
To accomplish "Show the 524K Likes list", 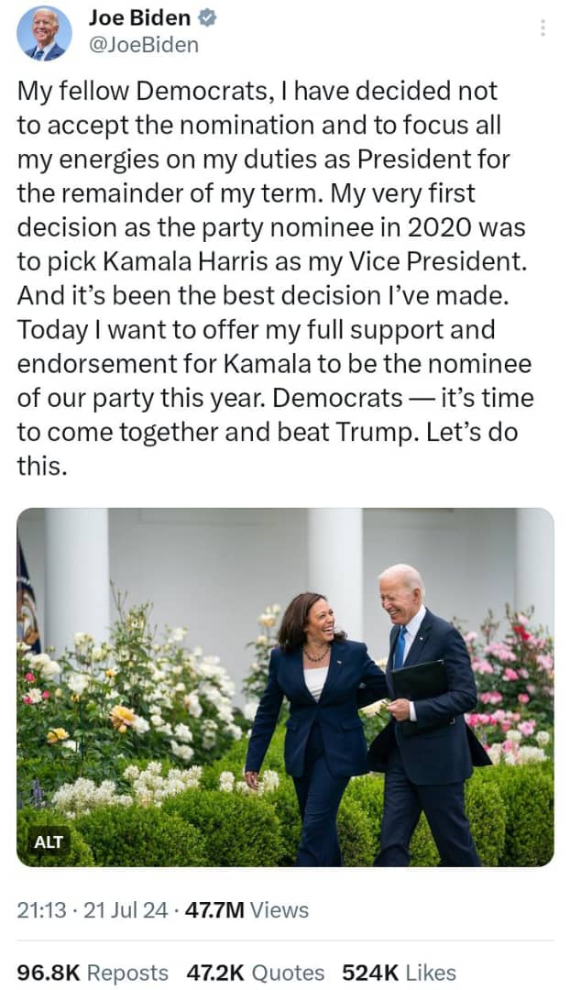I will point(399,973).
